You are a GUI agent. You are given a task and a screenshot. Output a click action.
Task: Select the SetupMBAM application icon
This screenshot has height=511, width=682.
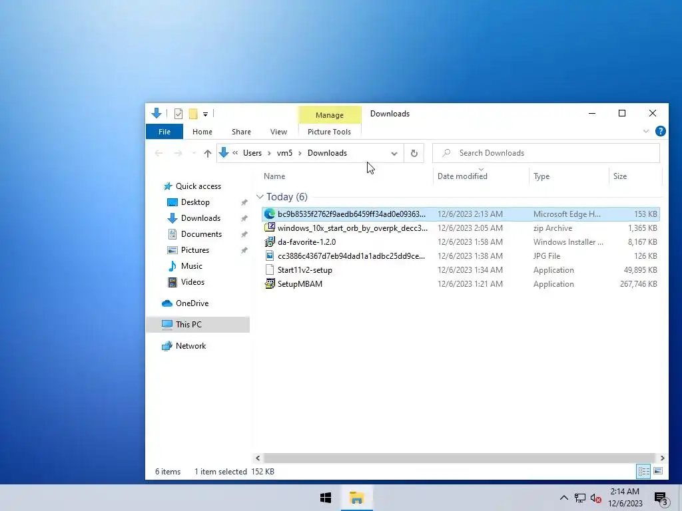coord(270,283)
